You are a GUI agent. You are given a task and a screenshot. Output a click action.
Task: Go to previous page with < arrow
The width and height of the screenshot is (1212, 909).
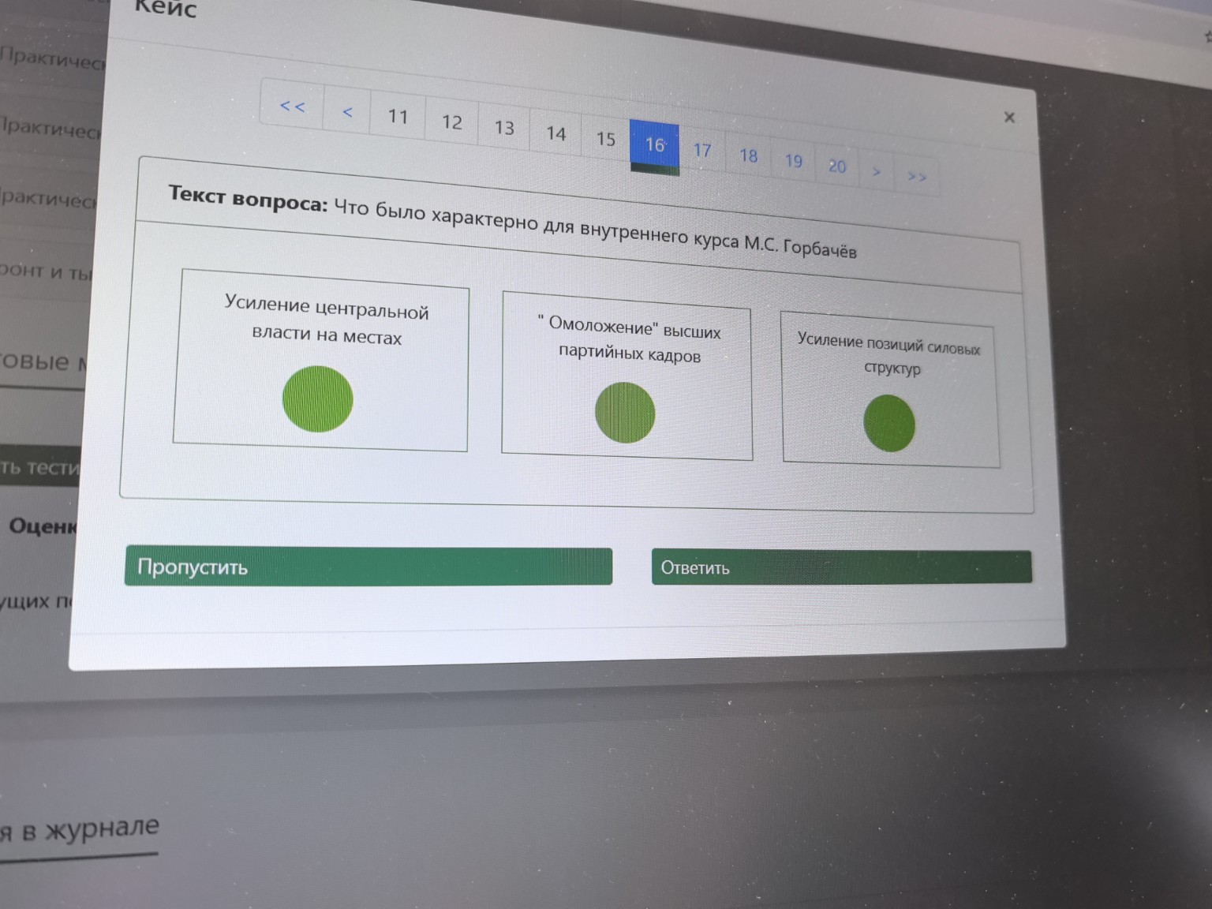coord(347,112)
